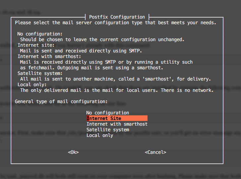241x179 pixels.
Task: Click 'All mail is sent to another machine' line
Action: click(x=115, y=79)
